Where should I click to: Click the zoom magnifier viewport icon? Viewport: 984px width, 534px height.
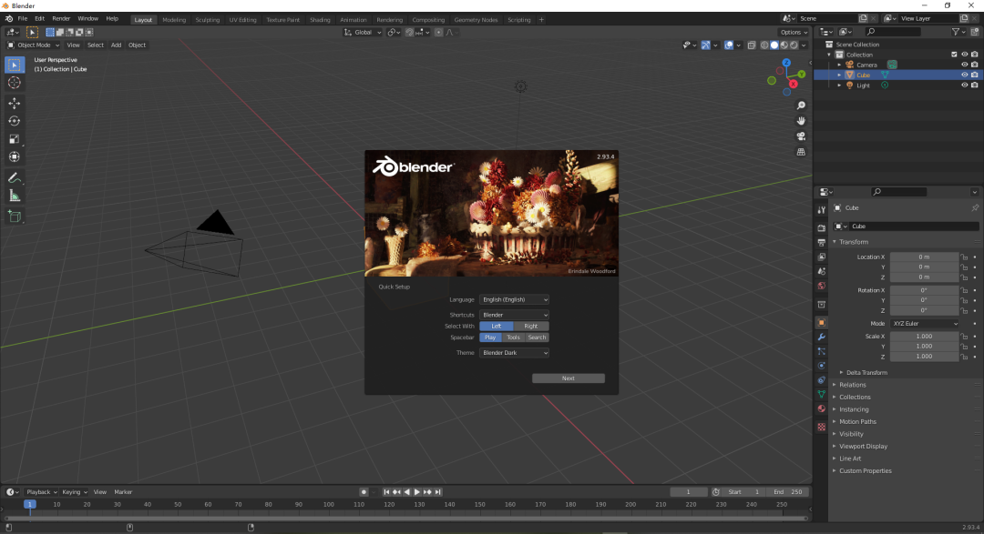click(801, 106)
